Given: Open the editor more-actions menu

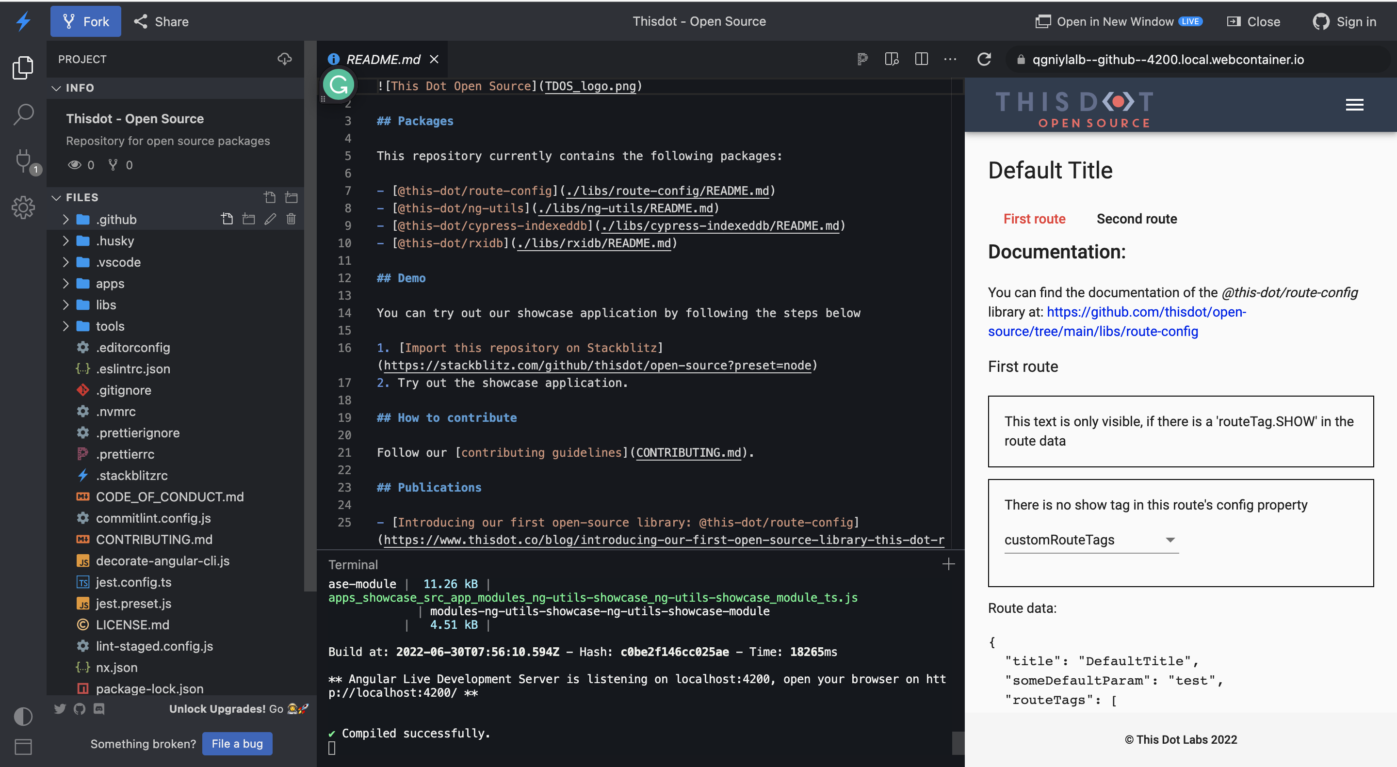Looking at the screenshot, I should [950, 60].
